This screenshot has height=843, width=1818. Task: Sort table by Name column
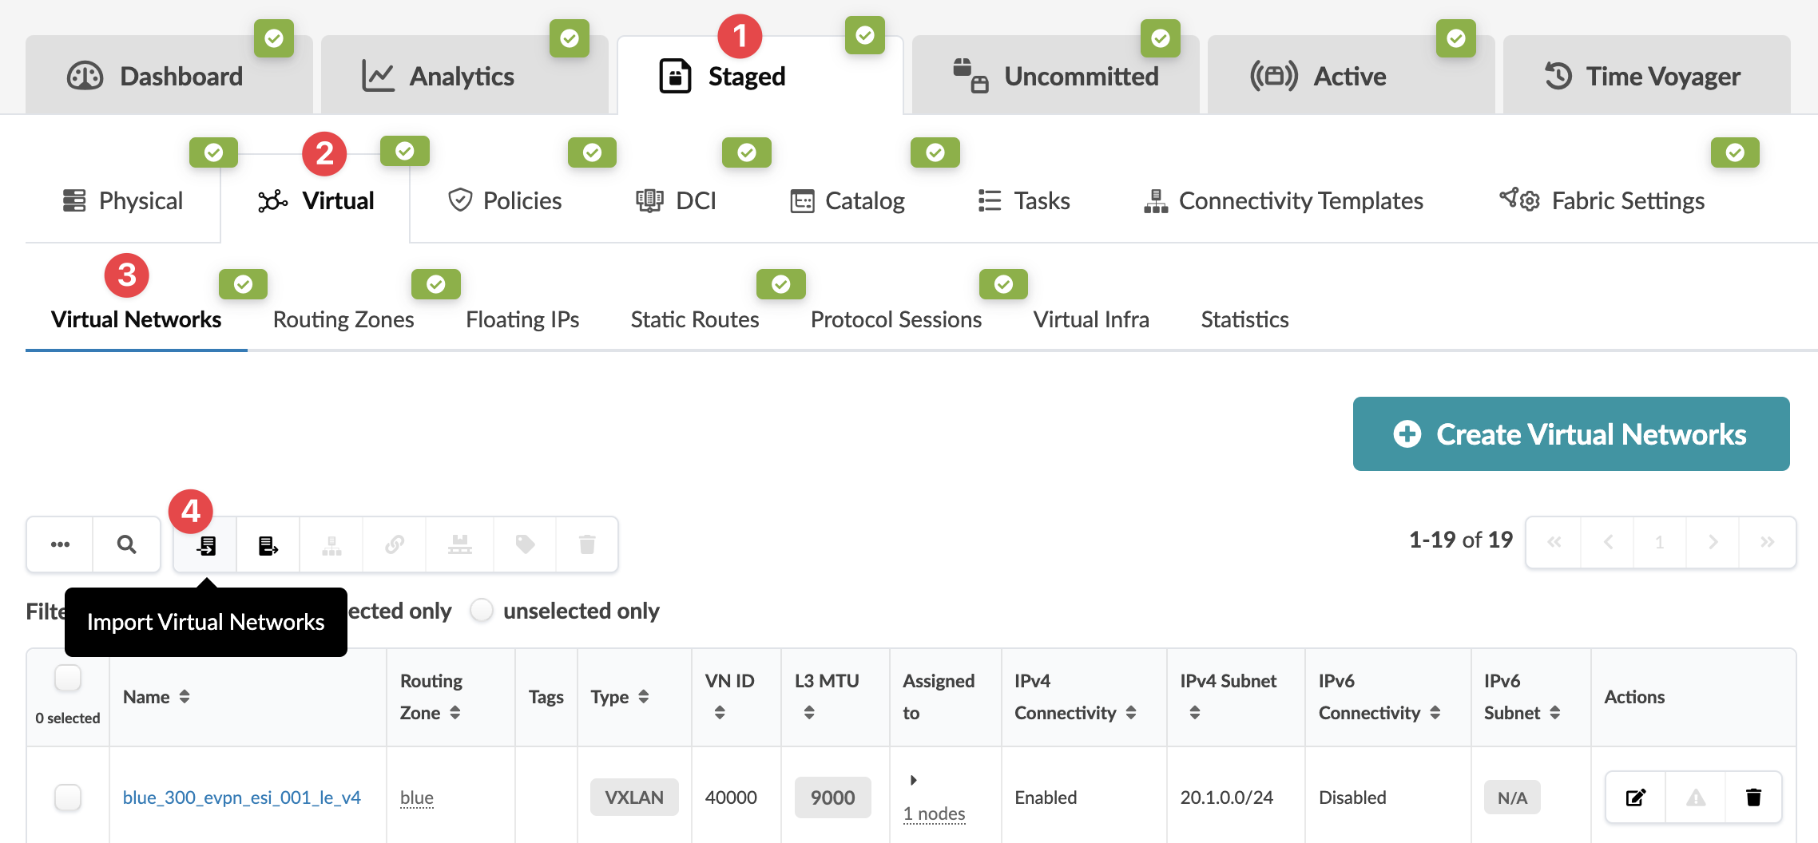click(185, 697)
